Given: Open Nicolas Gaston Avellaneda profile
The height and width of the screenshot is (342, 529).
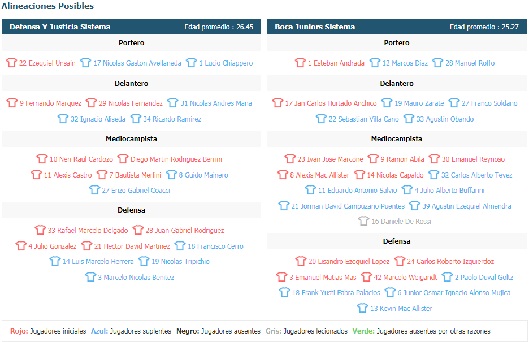Looking at the screenshot, I should pos(137,63).
